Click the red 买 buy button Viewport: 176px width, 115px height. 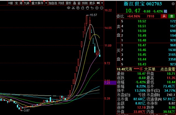coord(163,16)
